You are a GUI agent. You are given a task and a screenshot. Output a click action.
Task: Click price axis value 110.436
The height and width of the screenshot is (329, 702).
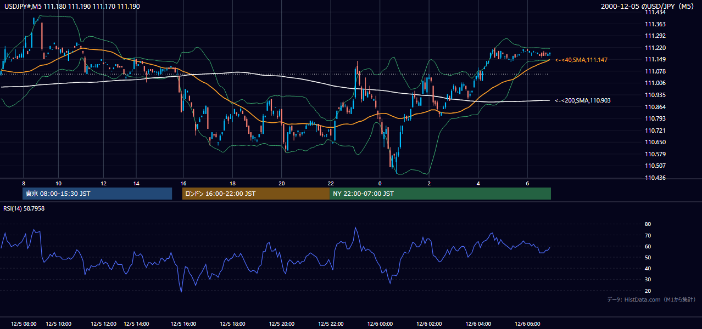[x=654, y=178]
